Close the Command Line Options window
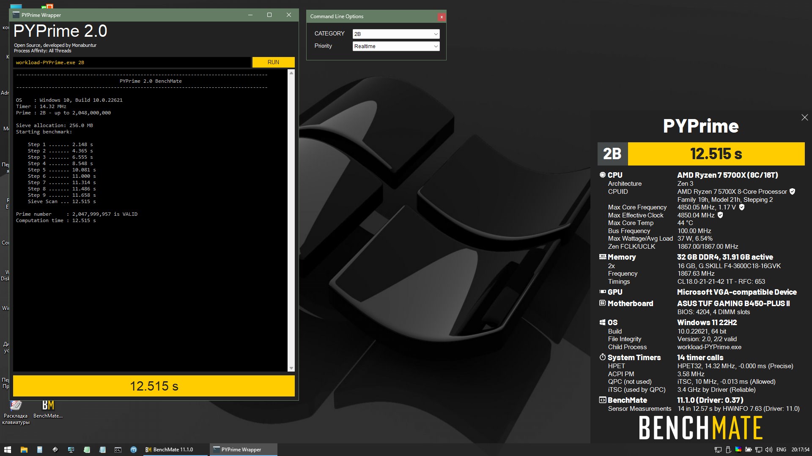 442,17
